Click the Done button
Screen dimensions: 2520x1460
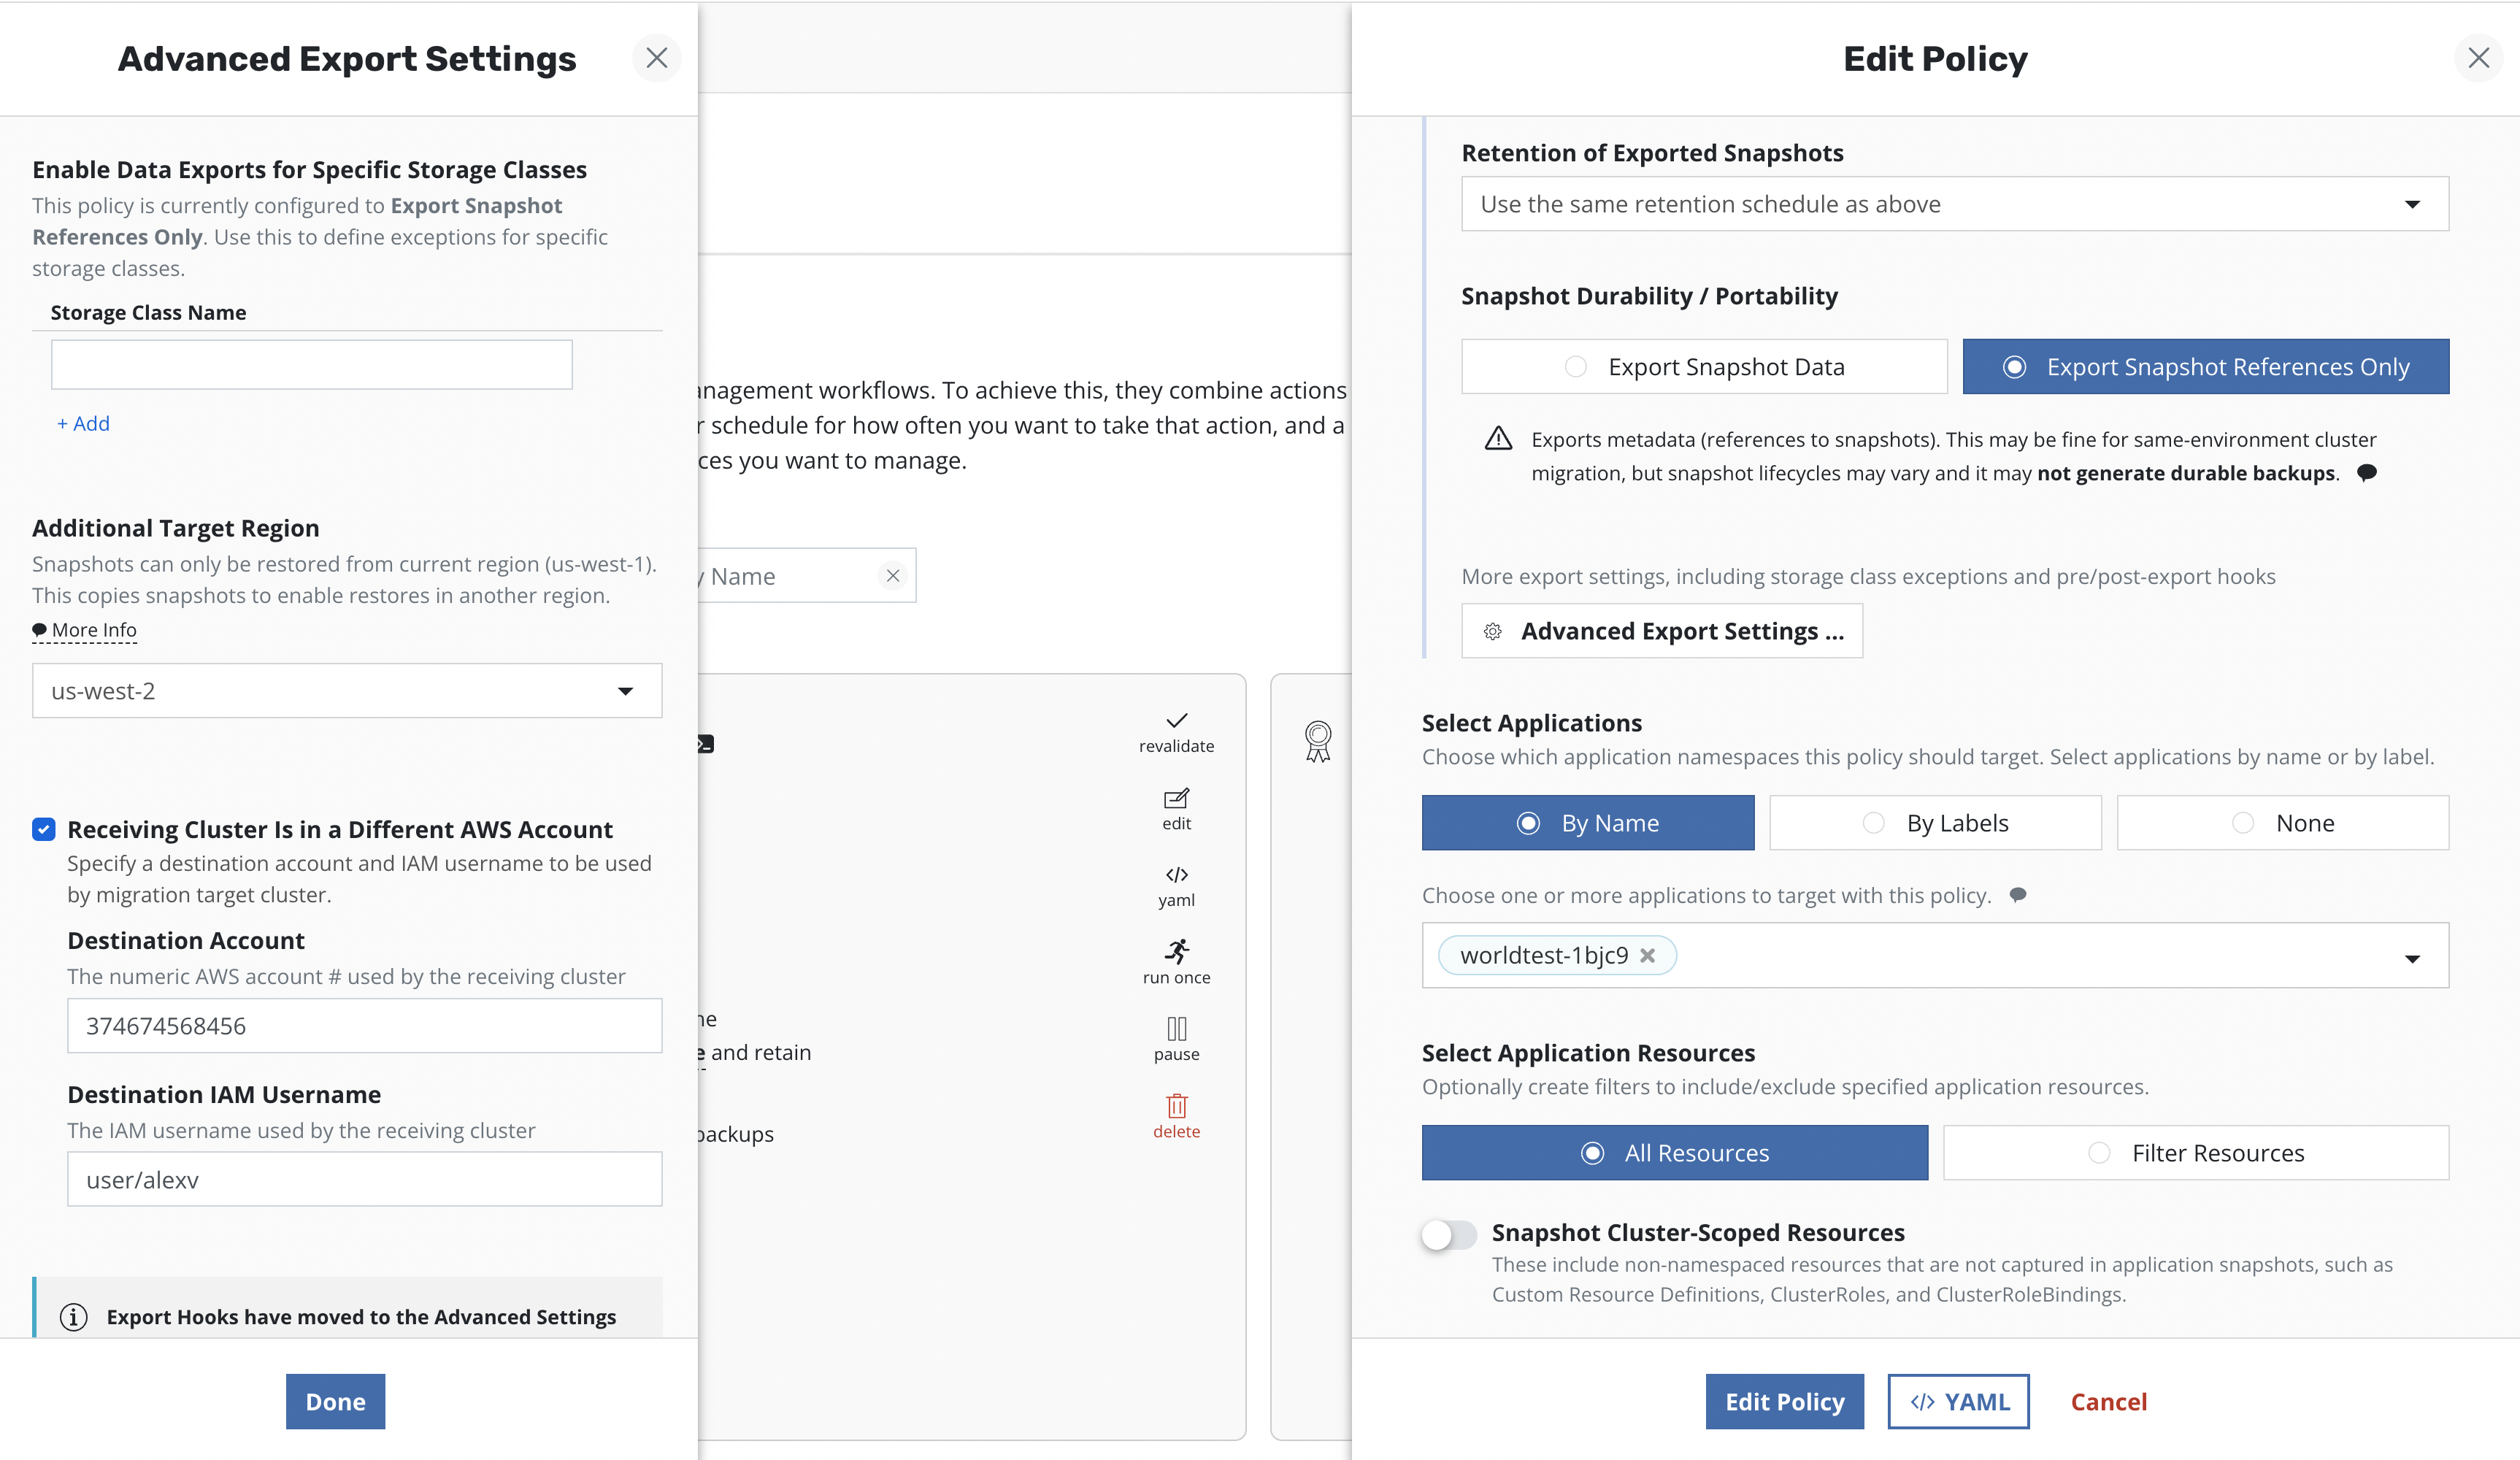click(335, 1402)
